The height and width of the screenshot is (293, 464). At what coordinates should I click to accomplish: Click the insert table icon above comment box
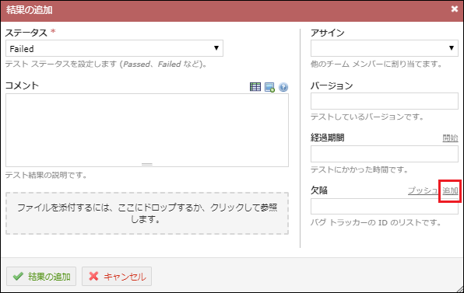[255, 87]
